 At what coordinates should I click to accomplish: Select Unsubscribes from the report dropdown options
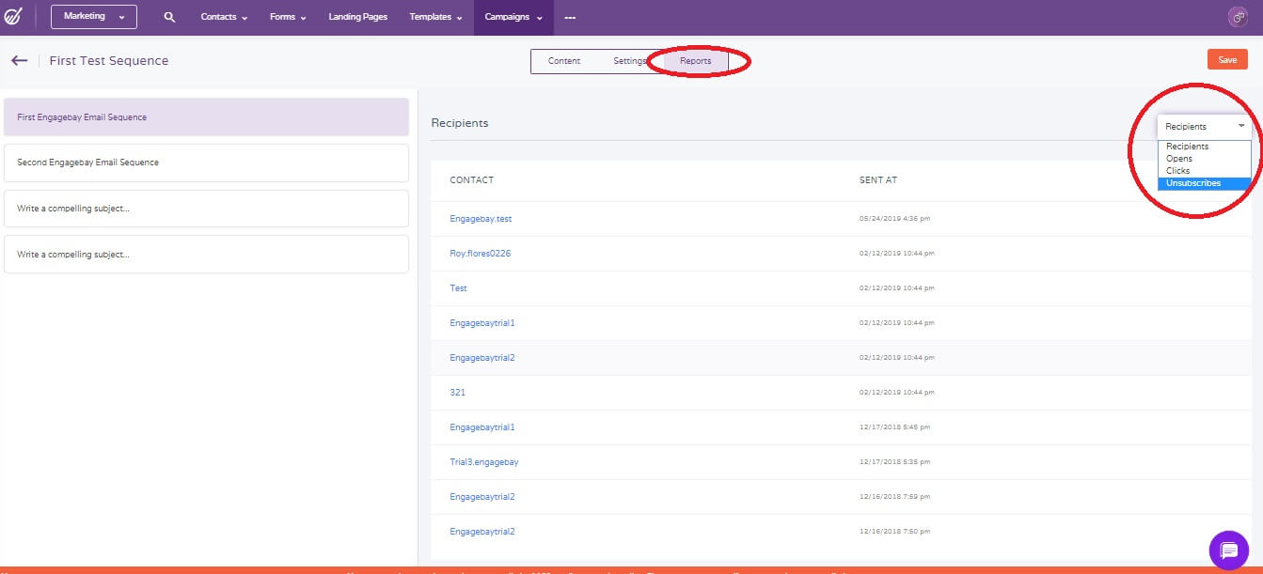point(1192,182)
